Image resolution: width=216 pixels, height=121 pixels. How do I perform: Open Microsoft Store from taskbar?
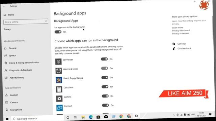[x=98, y=117]
